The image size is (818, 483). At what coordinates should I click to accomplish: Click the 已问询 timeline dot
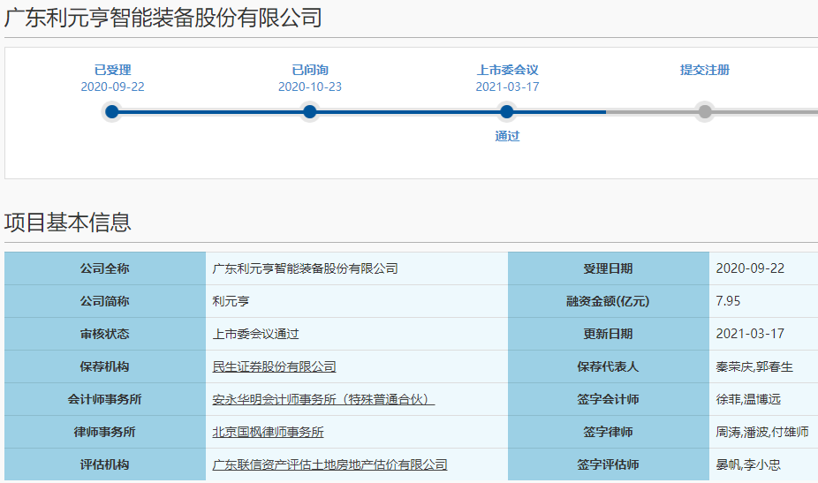click(x=309, y=111)
